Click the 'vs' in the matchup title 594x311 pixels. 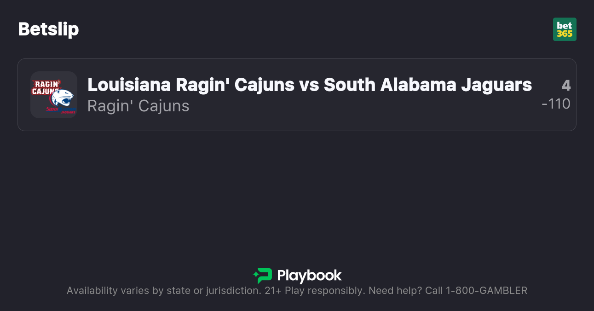tap(309, 85)
